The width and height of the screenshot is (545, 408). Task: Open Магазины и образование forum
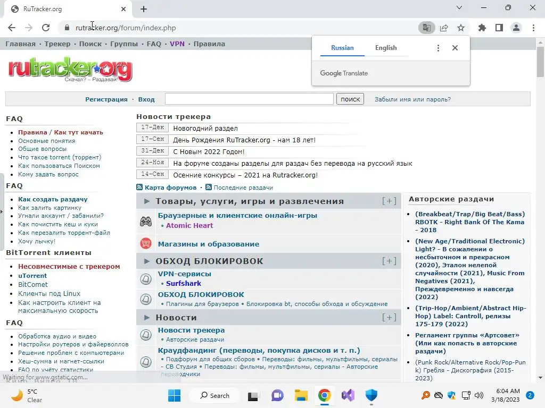(x=209, y=244)
